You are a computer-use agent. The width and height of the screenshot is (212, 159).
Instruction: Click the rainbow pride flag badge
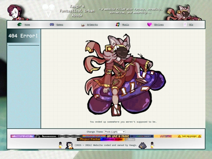click(94, 136)
